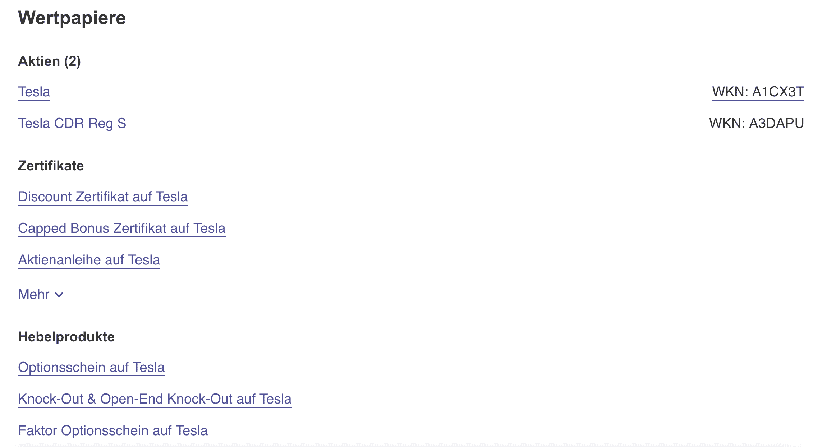Expand the Mehr list under Zertifikate

coord(34,294)
